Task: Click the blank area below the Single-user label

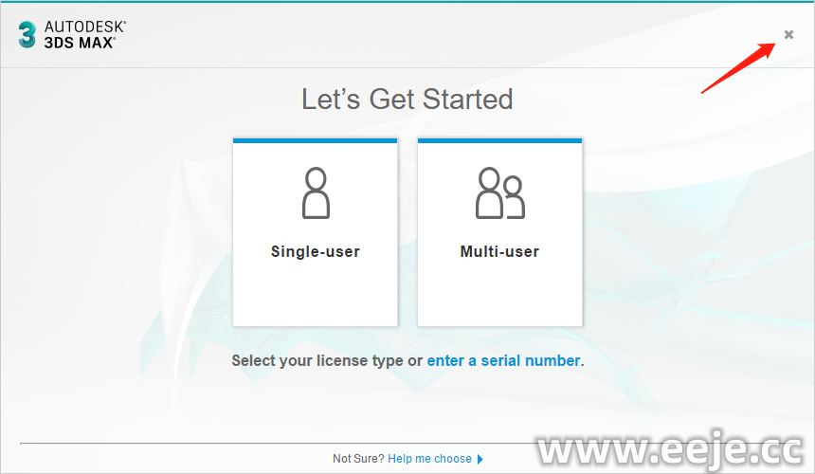Action: pyautogui.click(x=316, y=294)
